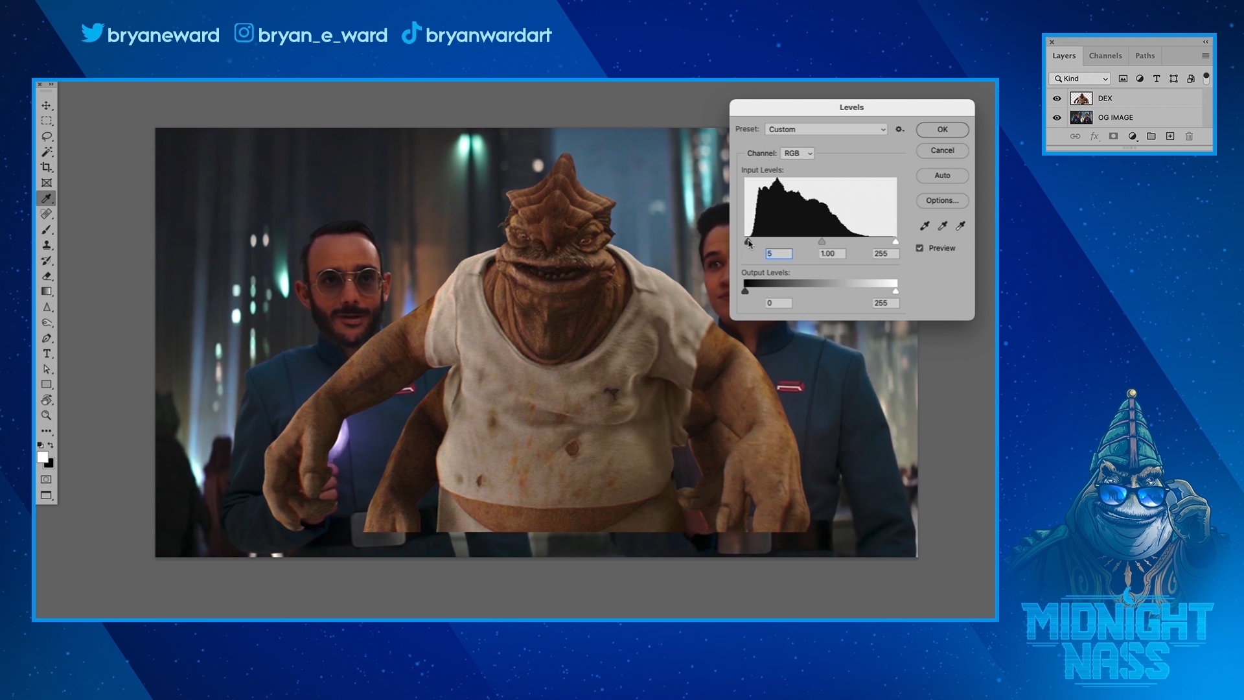Open the Layers panel menu

tap(1205, 56)
